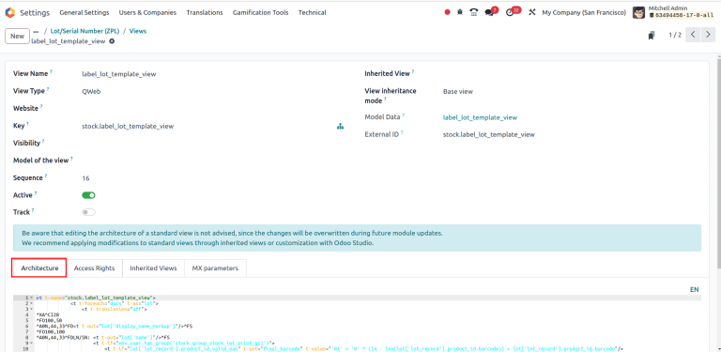Viewport: 721px width, 352px height.
Task: Collapse code line 2 fold arrow
Action: pyautogui.click(x=31, y=303)
